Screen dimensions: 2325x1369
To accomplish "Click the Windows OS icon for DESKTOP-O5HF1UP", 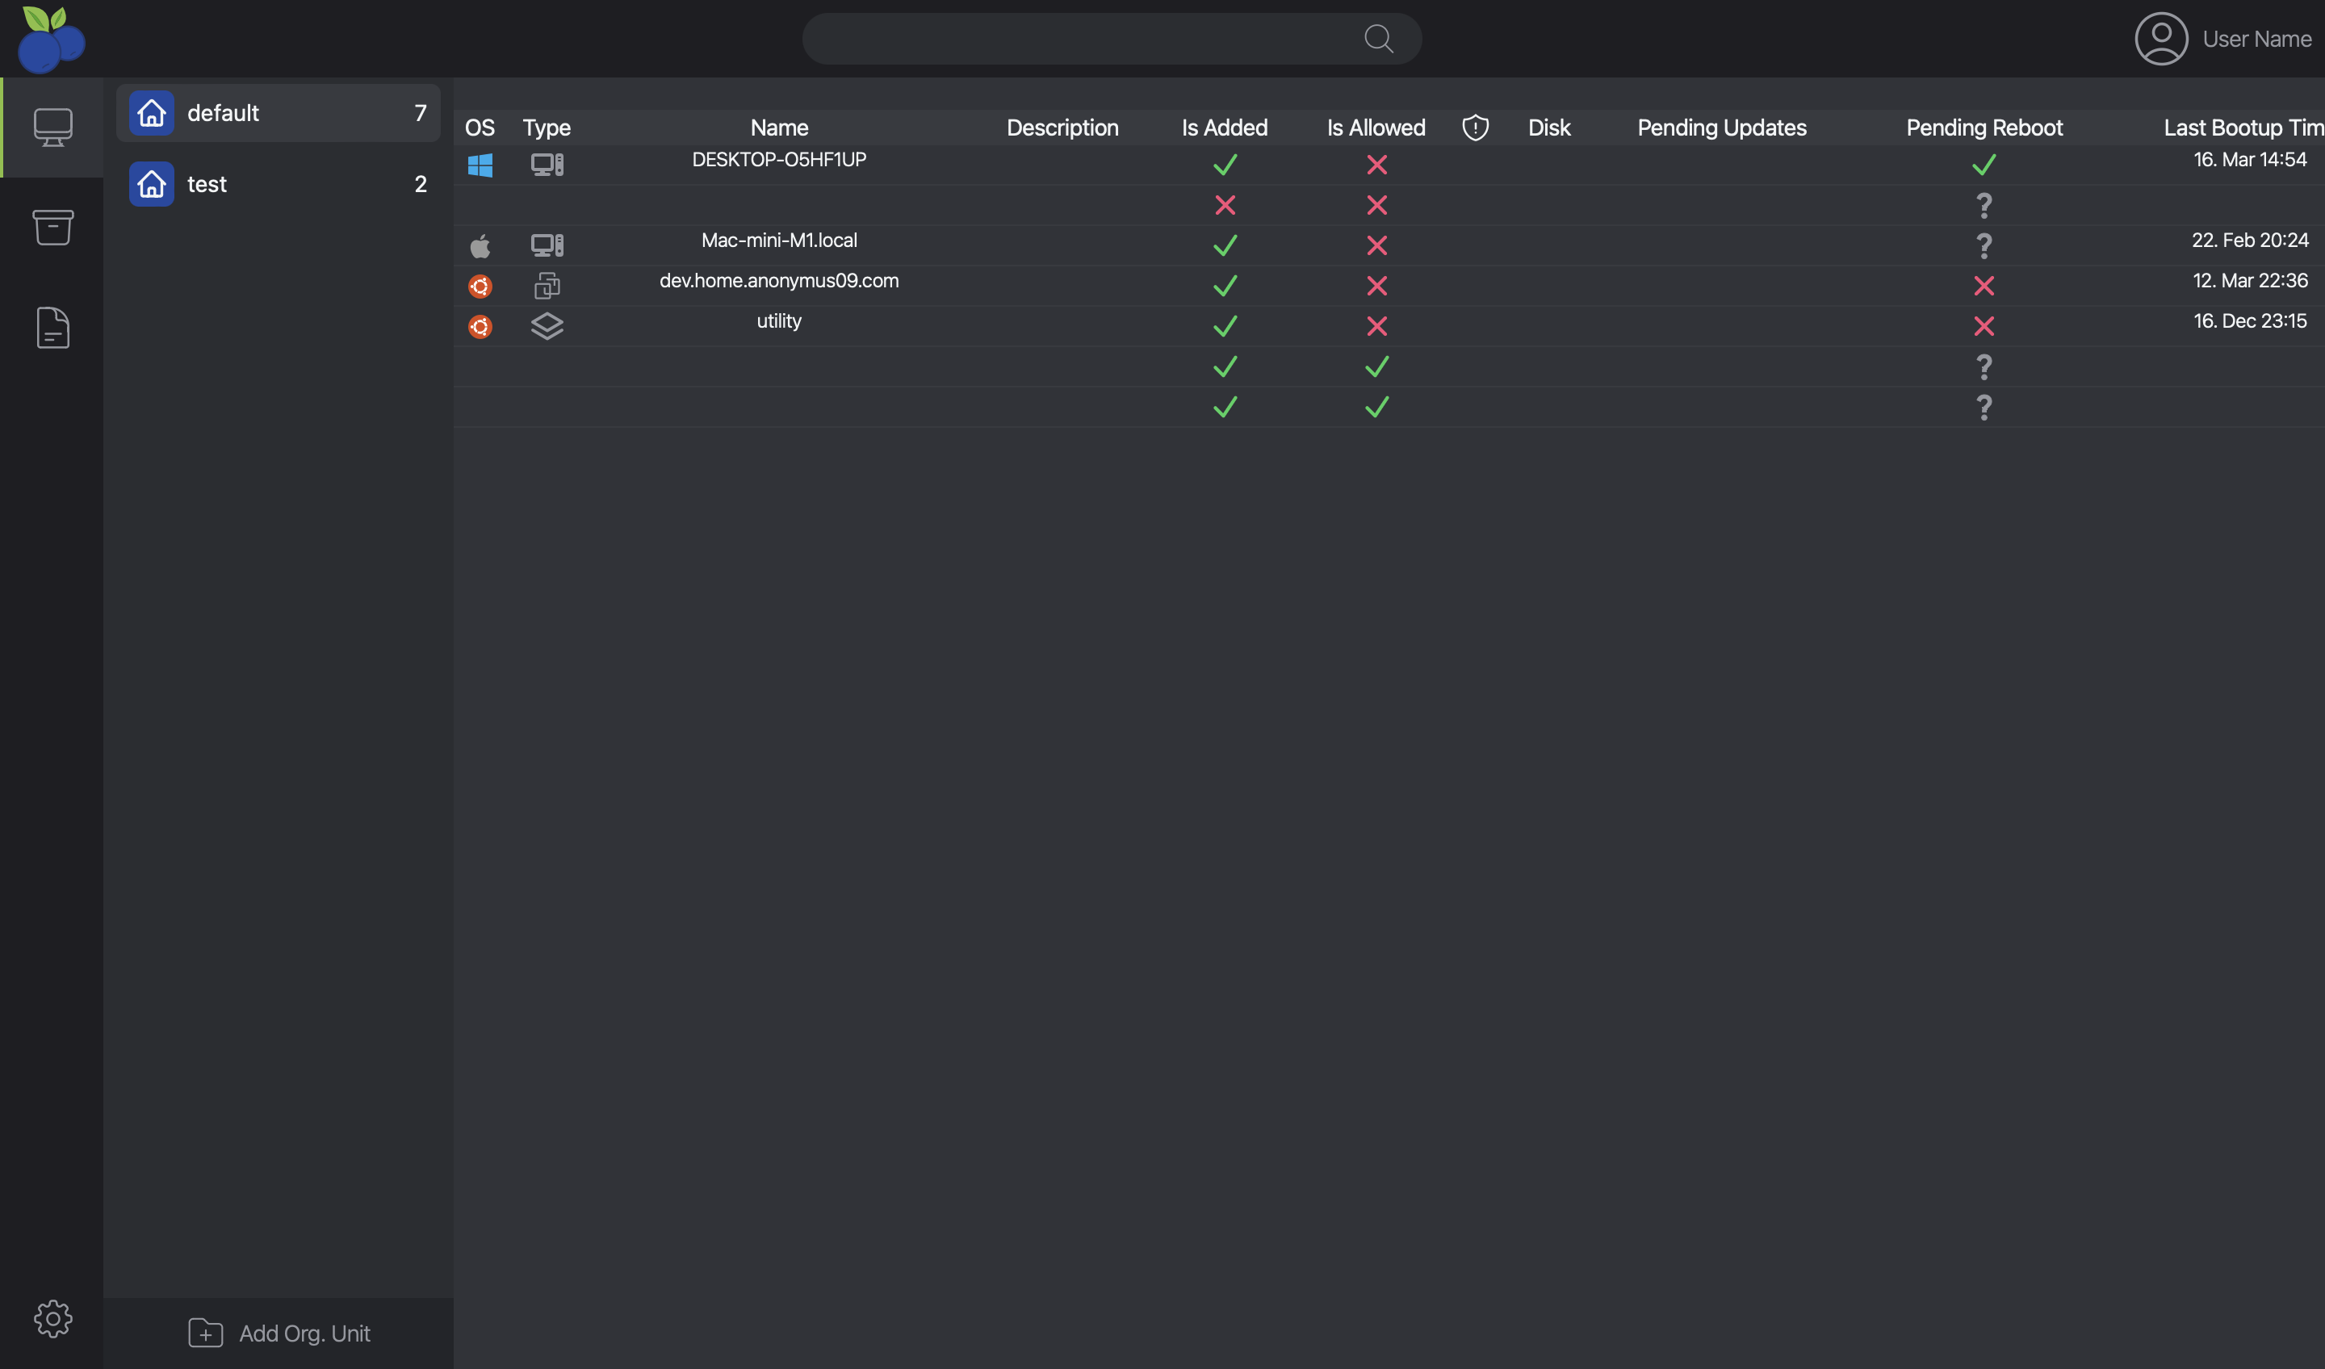I will coord(480,165).
